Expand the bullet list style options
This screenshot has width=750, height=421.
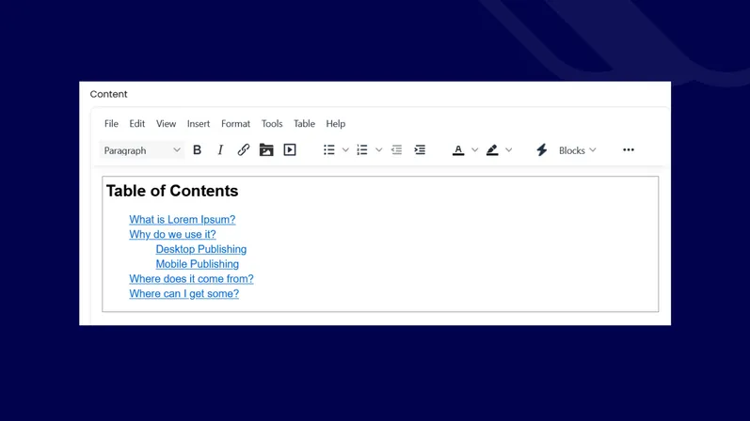[345, 150]
